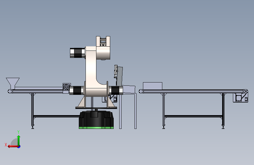Select the right conveyor's lower cross brace
Image resolution: width=254 pixels, height=165 pixels.
pyautogui.click(x=193, y=116)
